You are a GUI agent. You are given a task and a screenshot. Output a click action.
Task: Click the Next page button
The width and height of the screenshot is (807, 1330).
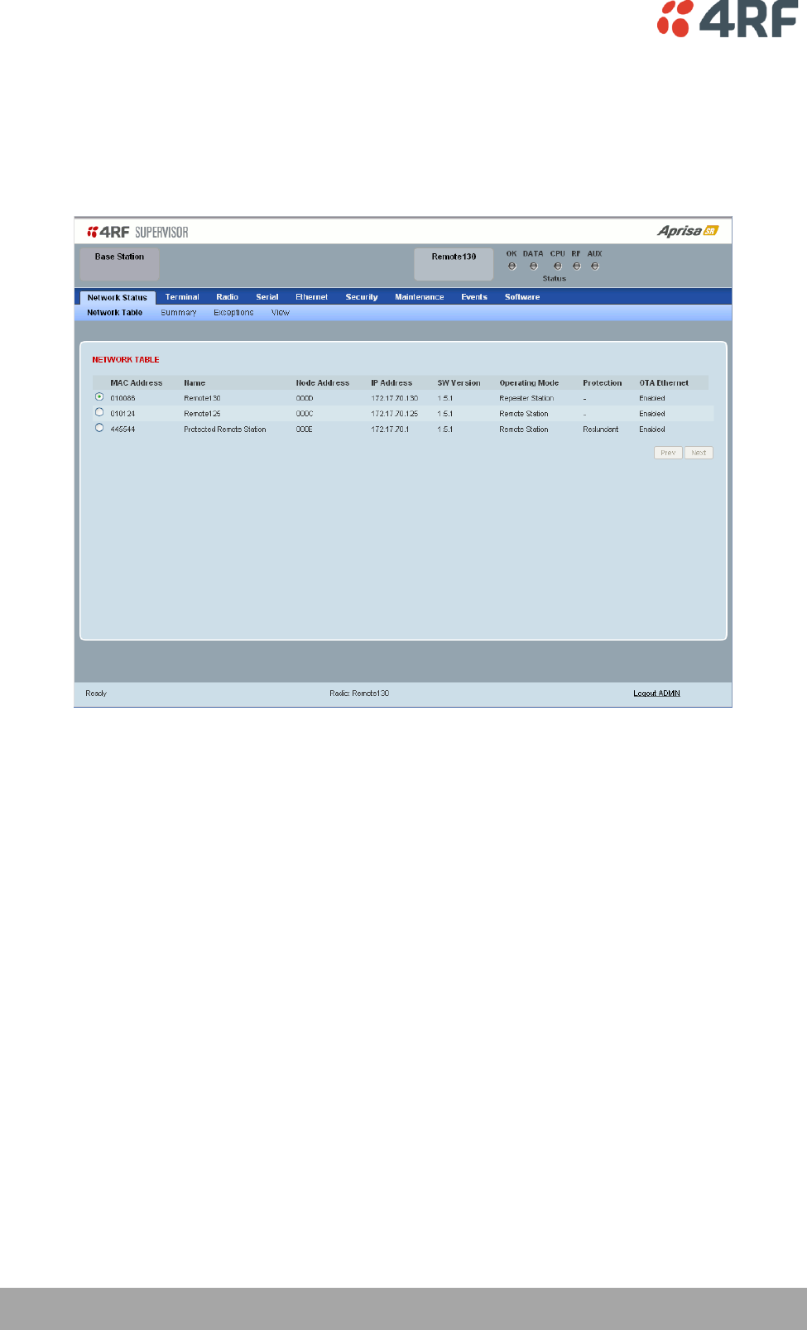(x=699, y=453)
